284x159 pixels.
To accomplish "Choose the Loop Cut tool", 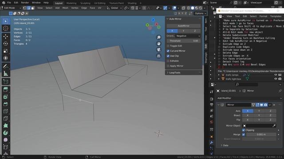I will coord(6,111).
